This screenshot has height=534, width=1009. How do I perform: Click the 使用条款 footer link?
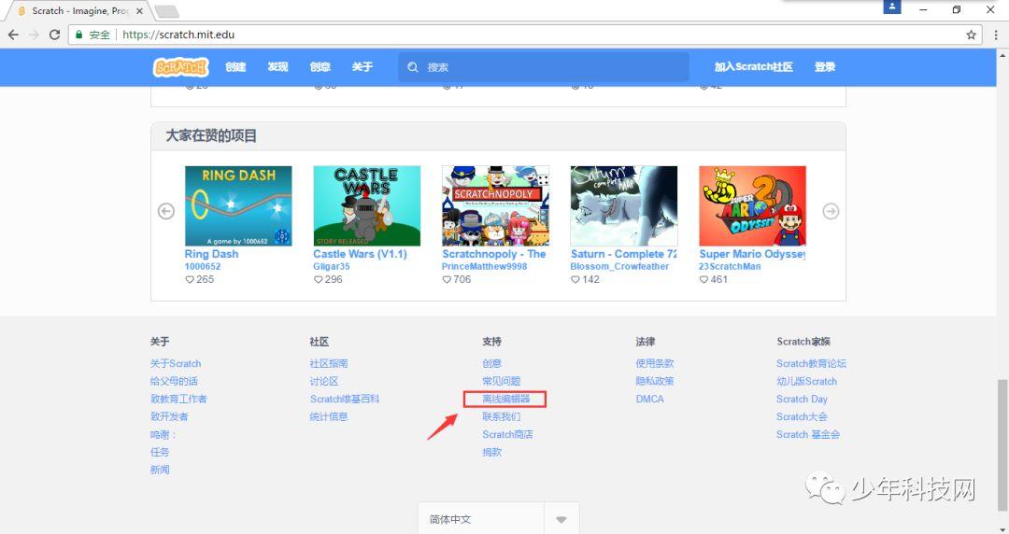[655, 363]
